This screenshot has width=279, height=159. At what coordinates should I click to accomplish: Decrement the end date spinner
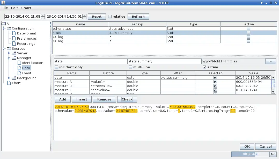pos(85,18)
